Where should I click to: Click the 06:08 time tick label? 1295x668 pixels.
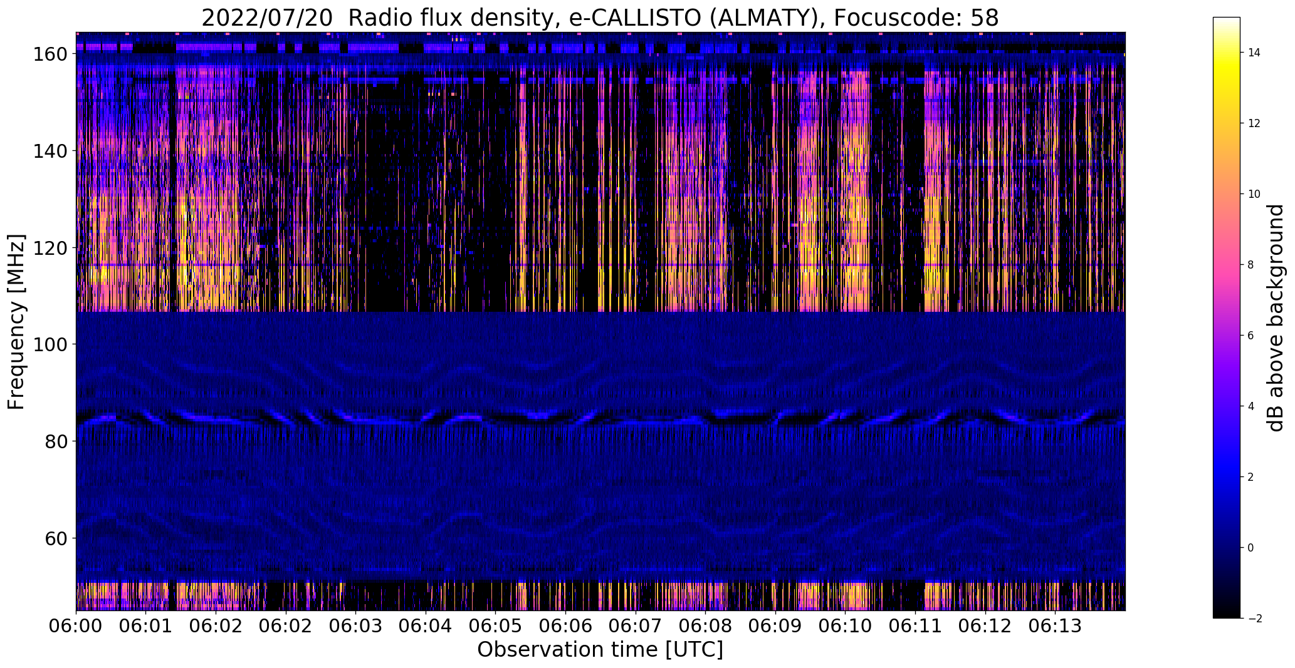coord(706,626)
